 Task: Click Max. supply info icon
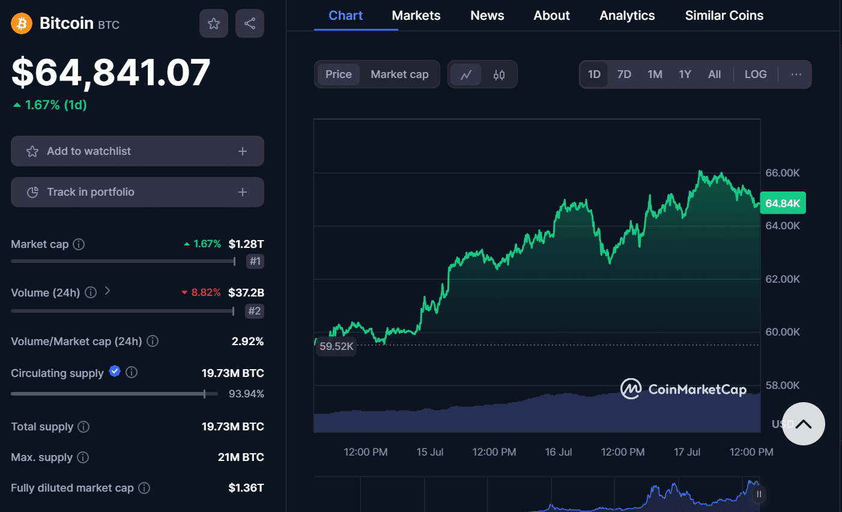83,457
